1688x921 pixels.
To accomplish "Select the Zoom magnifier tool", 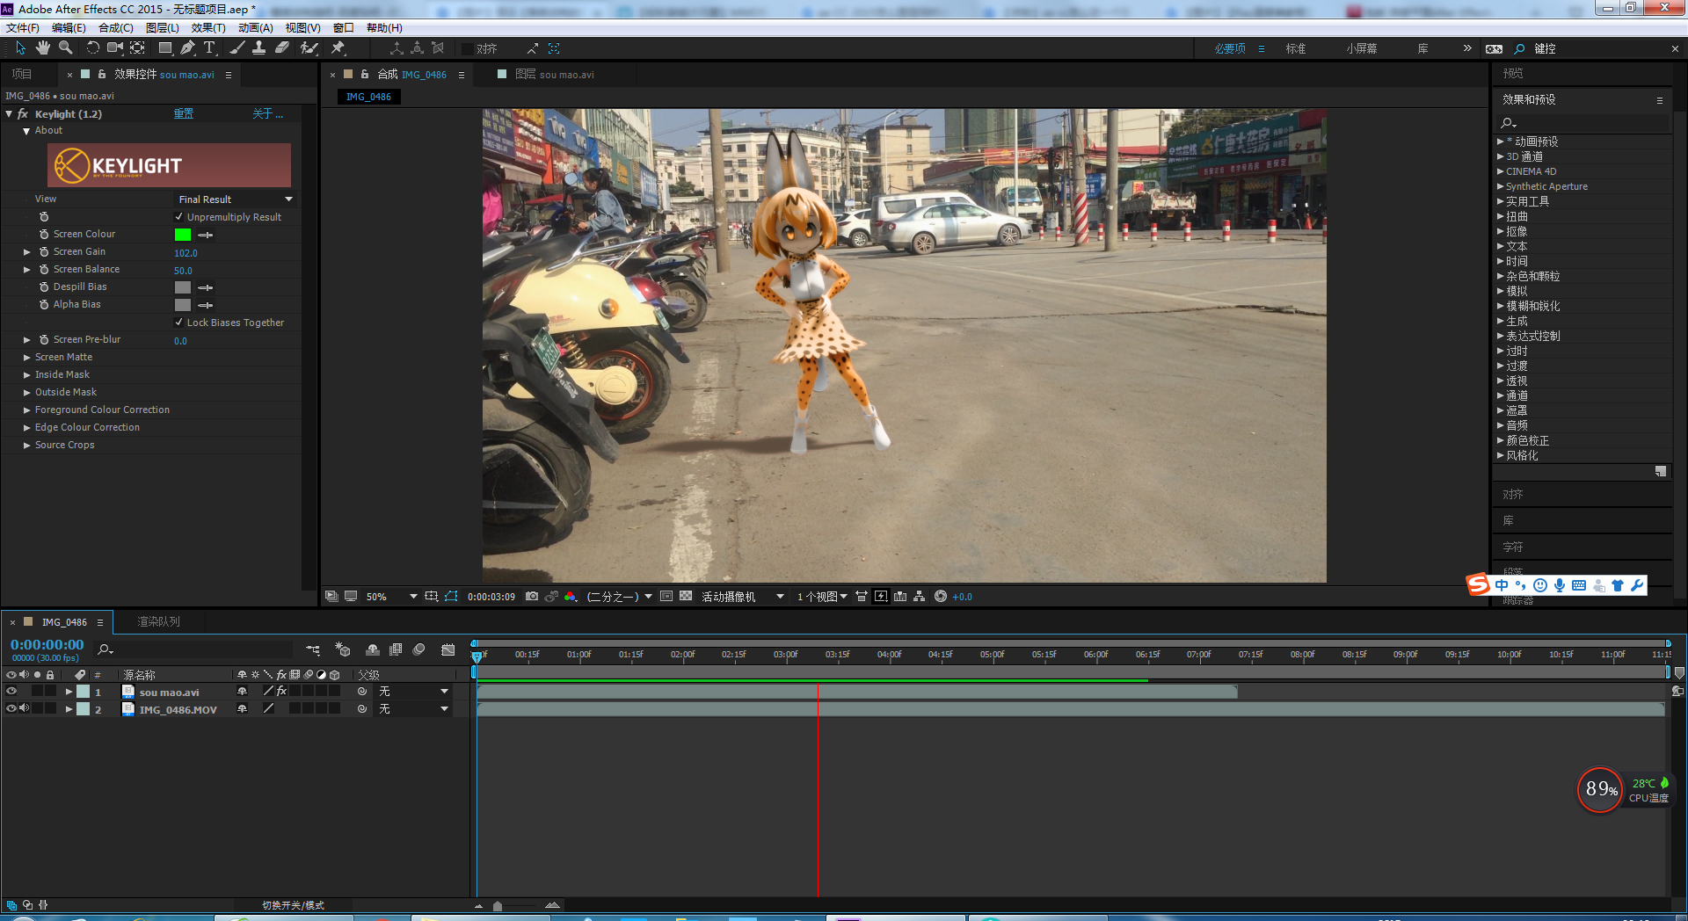I will (65, 48).
